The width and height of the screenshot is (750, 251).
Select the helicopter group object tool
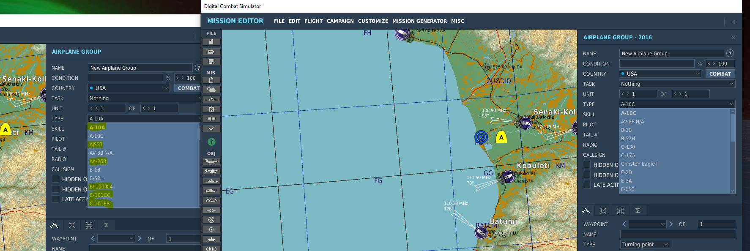click(211, 171)
